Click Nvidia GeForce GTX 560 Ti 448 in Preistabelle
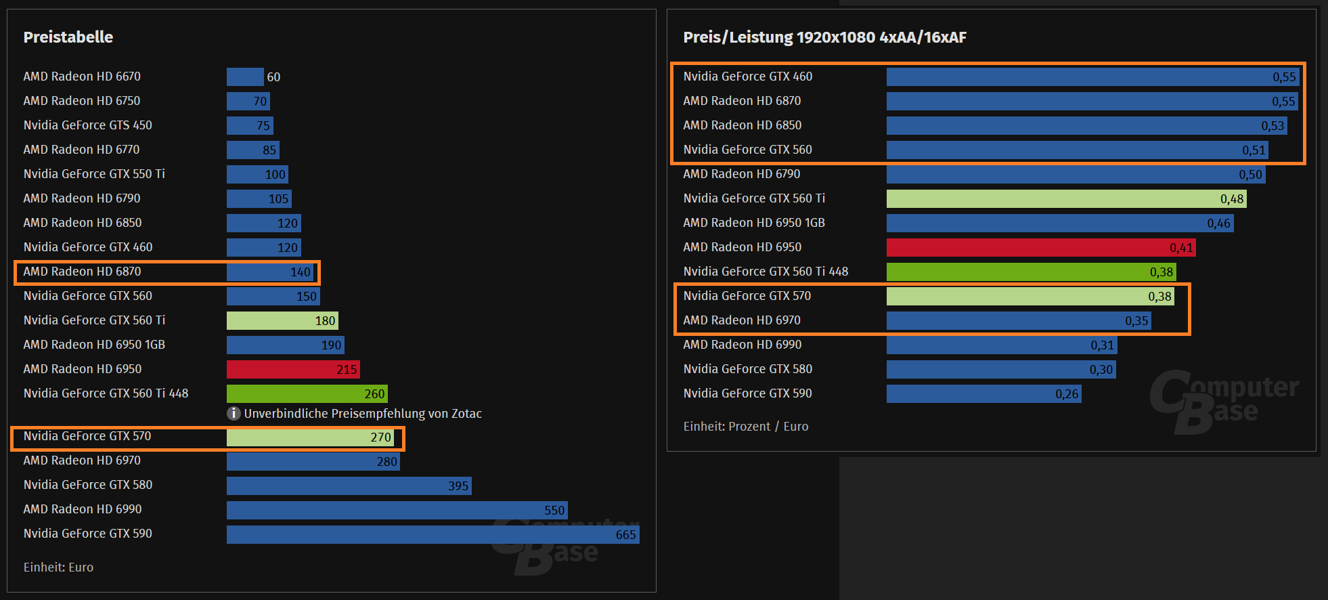 (106, 393)
